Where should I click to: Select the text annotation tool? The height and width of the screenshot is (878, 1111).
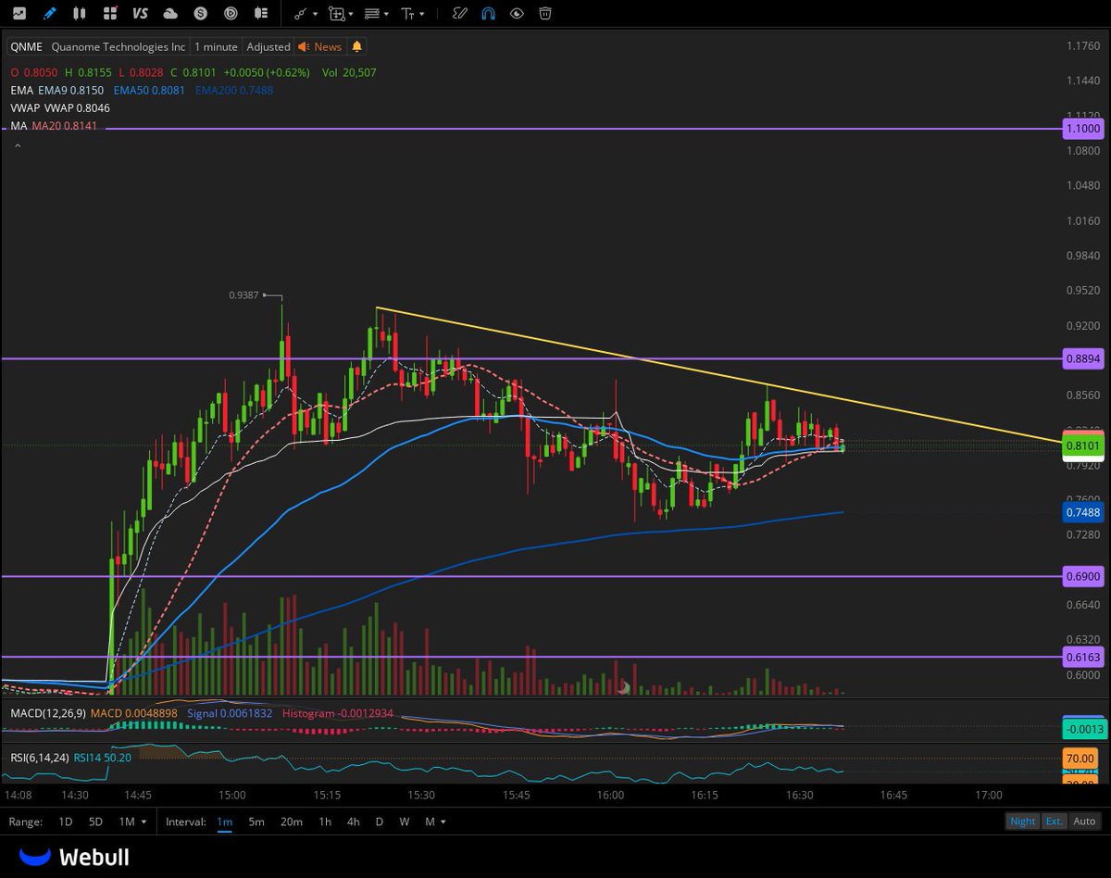407,13
